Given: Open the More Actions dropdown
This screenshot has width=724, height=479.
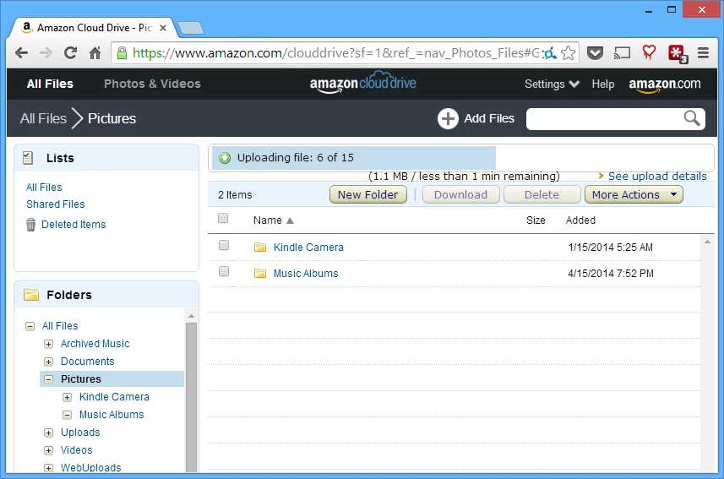Looking at the screenshot, I should [x=634, y=194].
